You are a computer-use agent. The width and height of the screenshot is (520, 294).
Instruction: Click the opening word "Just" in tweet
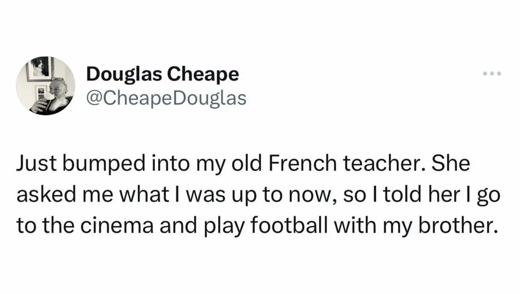[x=37, y=163]
